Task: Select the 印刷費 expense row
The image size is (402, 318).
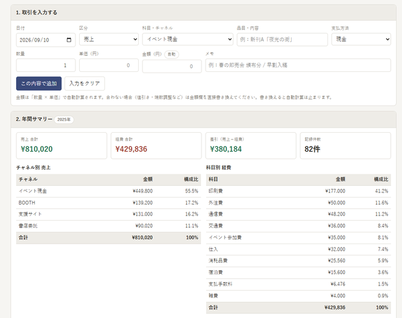Action: click(298, 191)
